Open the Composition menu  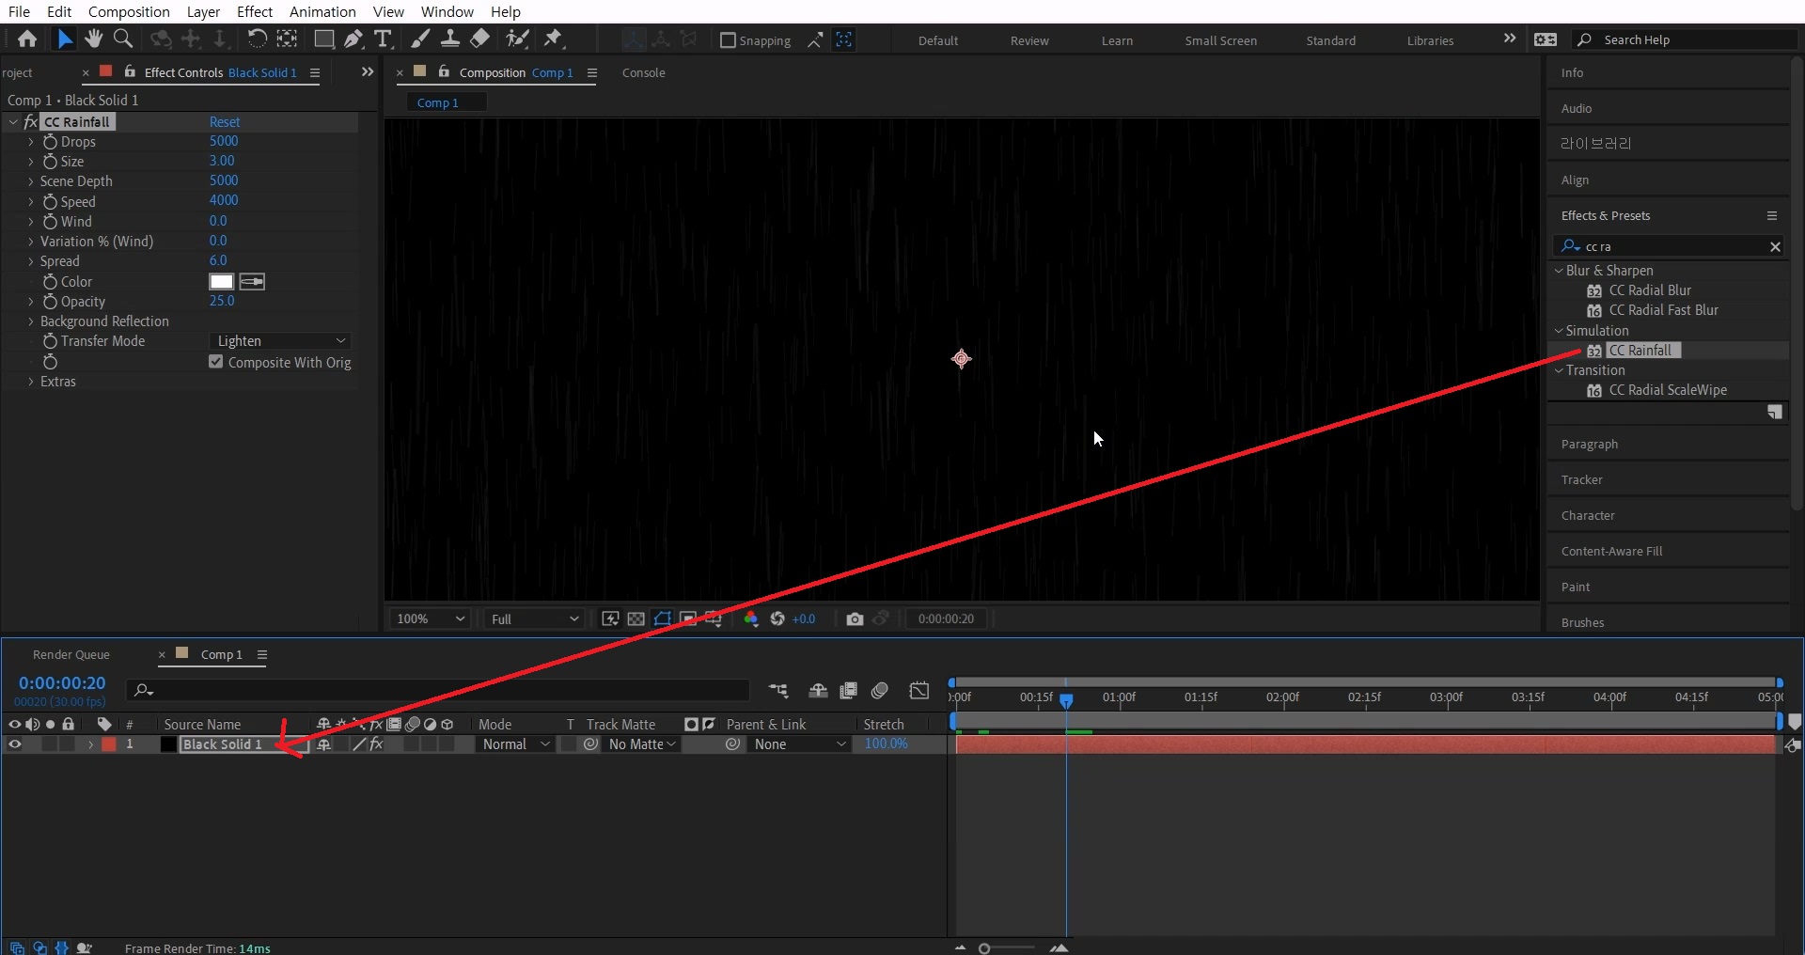tap(129, 11)
